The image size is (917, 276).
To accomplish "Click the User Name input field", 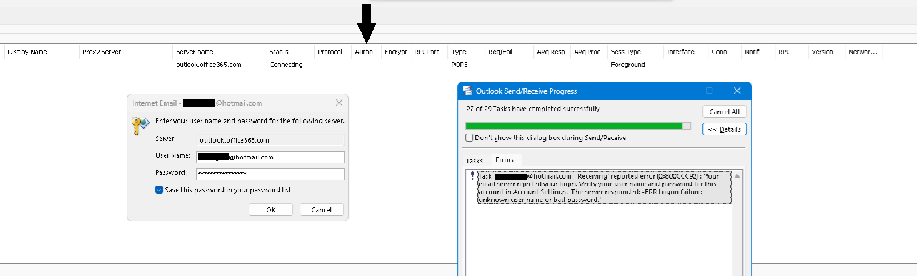I will 270,157.
